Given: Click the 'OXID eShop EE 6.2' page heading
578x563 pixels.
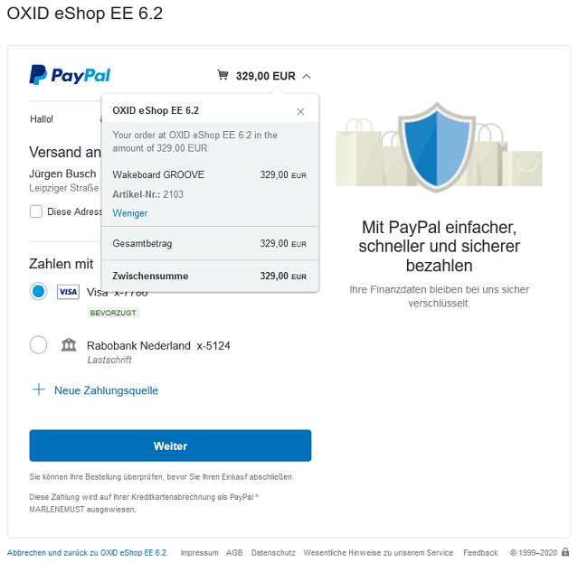Looking at the screenshot, I should point(84,14).
